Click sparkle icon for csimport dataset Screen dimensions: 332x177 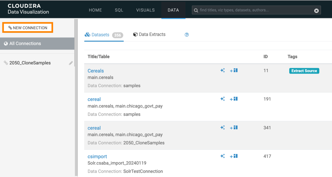(222, 156)
